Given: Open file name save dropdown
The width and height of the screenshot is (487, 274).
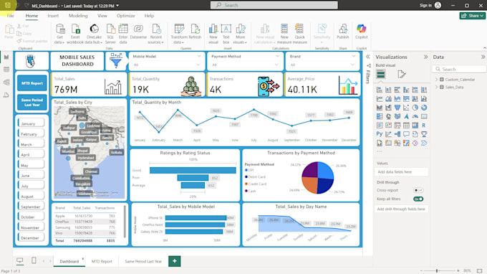Looking at the screenshot, I should [x=117, y=6].
